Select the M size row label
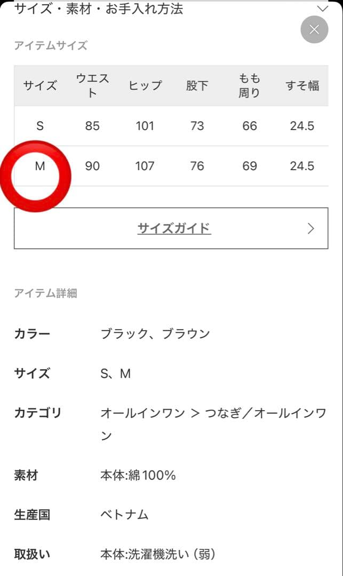Screen dimensions: 343x576 click(x=40, y=166)
